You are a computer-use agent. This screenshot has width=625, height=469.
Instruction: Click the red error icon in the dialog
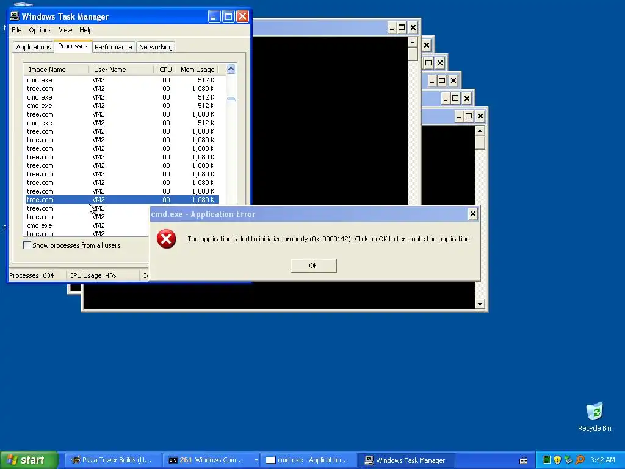[166, 239]
